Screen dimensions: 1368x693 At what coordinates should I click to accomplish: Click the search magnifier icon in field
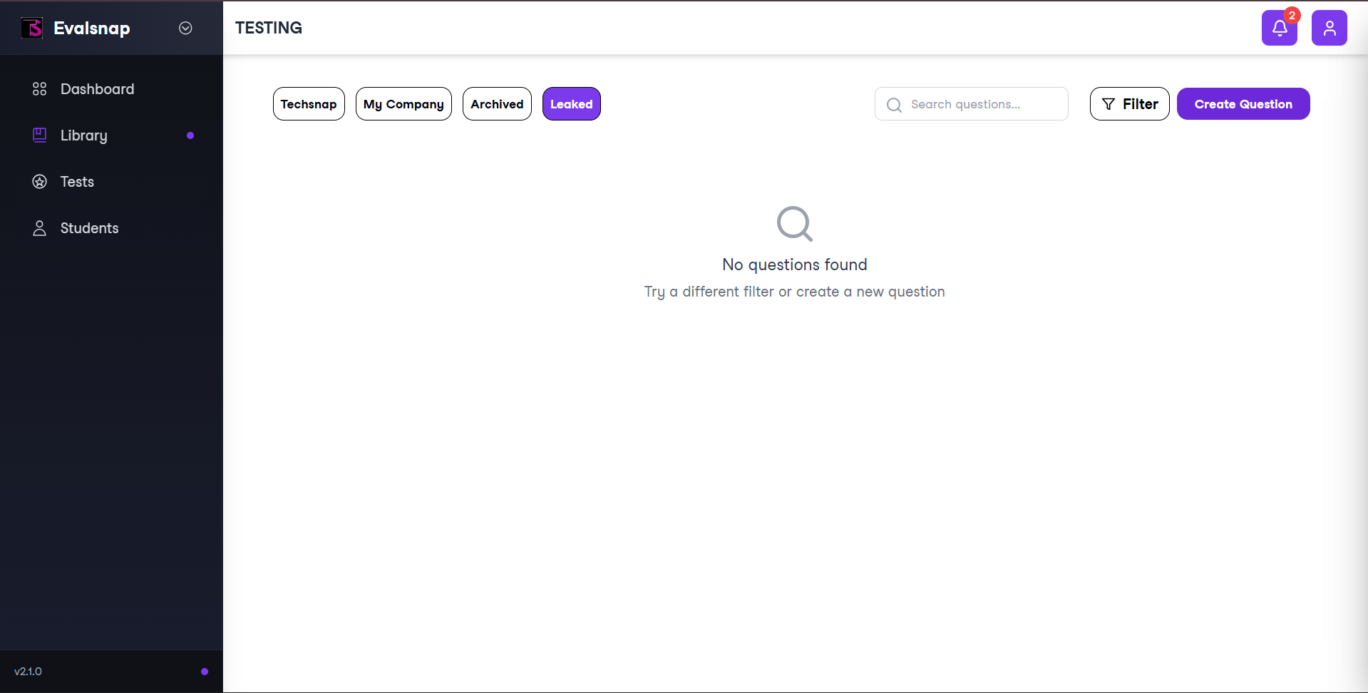tap(894, 105)
